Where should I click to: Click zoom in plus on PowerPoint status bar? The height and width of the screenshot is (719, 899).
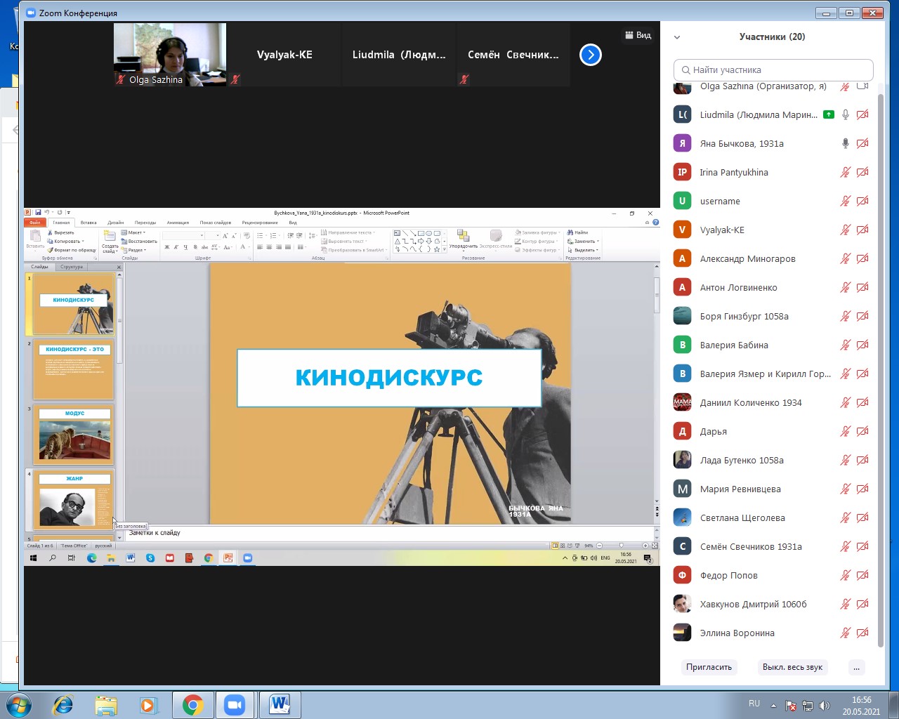[x=645, y=546]
